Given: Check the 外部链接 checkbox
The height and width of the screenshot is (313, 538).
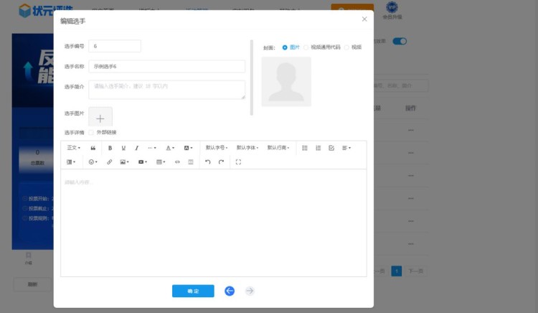Looking at the screenshot, I should click(90, 132).
